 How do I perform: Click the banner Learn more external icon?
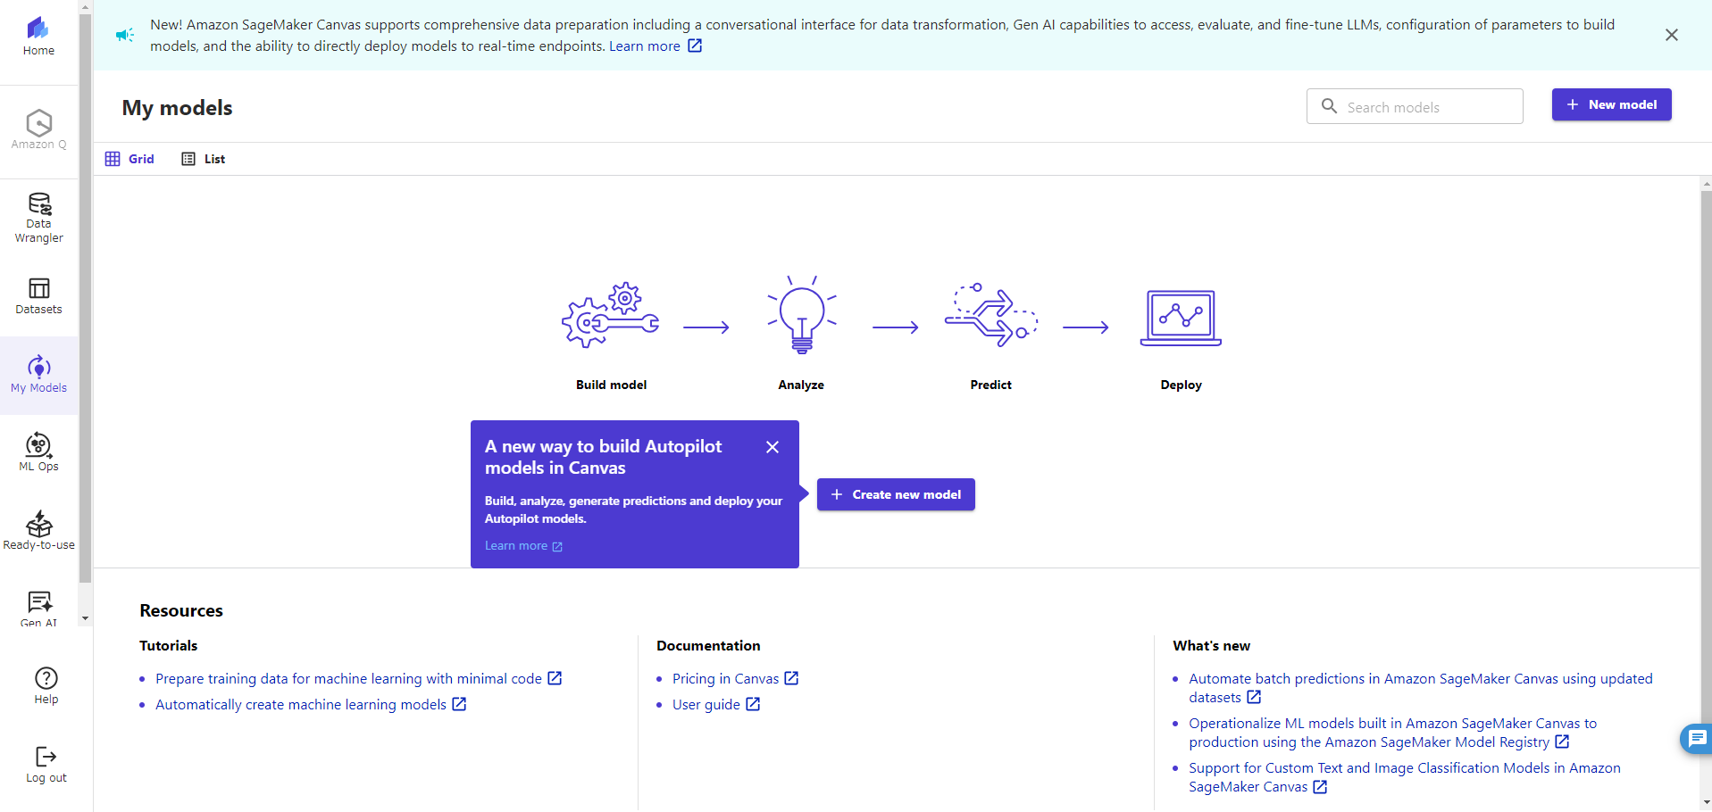(x=695, y=46)
